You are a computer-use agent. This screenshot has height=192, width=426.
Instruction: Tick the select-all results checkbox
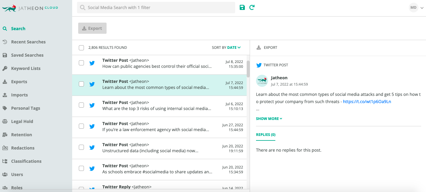(81, 48)
